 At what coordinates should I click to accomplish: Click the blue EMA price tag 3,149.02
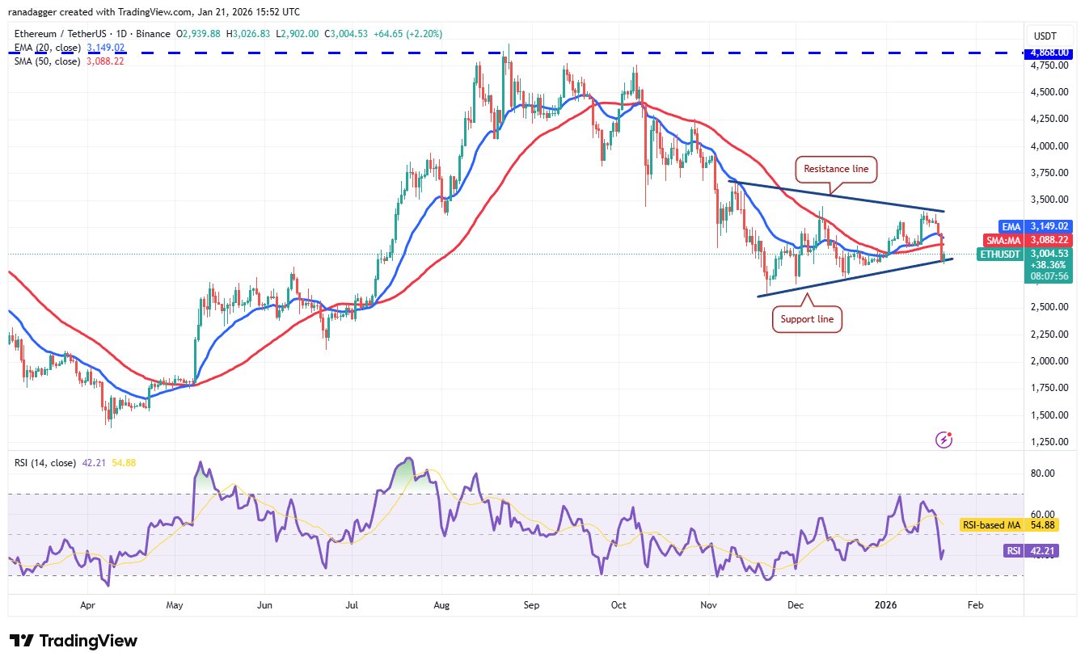(x=1048, y=227)
